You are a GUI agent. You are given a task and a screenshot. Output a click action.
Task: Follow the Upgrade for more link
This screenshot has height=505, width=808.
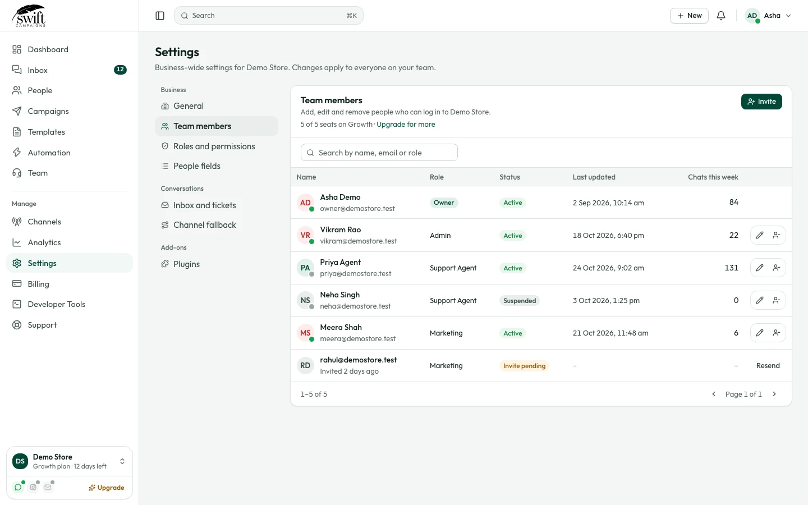[406, 125]
